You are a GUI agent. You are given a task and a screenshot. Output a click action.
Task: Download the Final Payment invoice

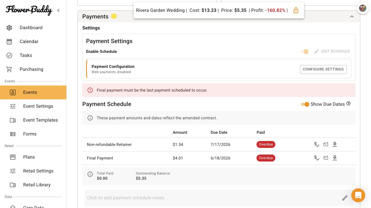[335, 158]
